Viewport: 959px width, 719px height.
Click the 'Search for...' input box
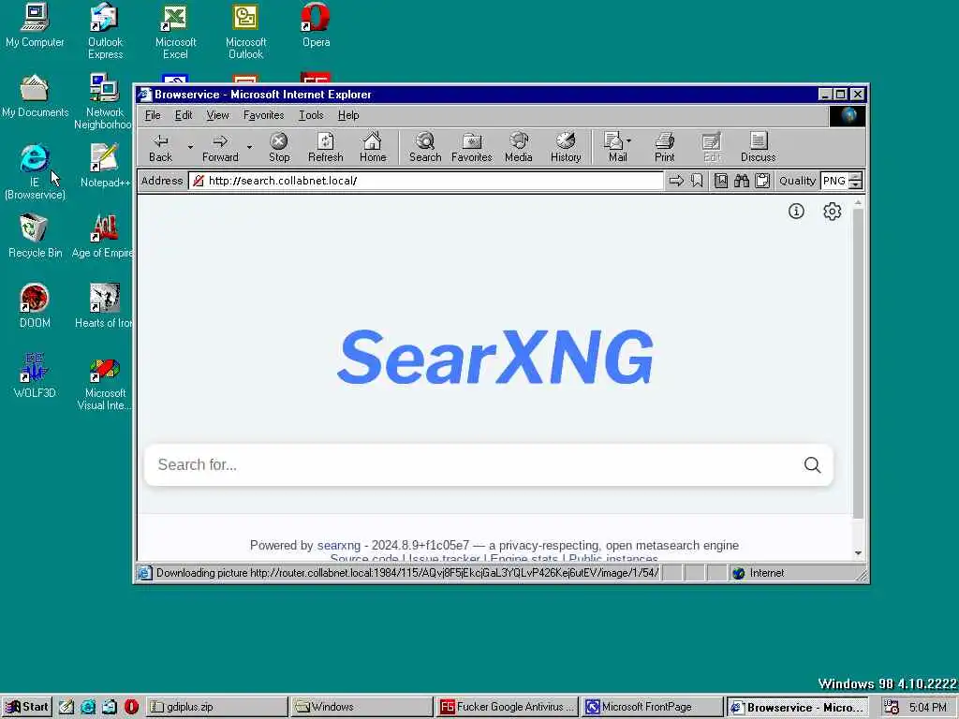(477, 465)
